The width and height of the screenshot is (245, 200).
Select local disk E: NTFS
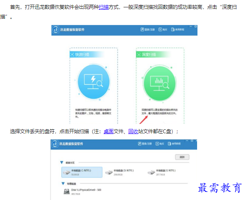[162, 172]
